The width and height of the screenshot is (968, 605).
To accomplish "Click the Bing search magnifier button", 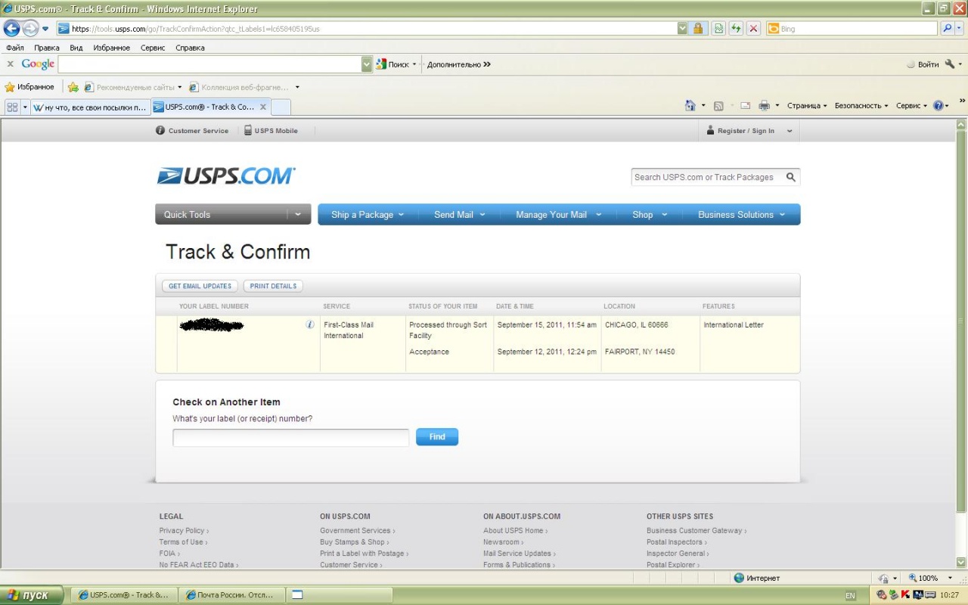I will [948, 29].
